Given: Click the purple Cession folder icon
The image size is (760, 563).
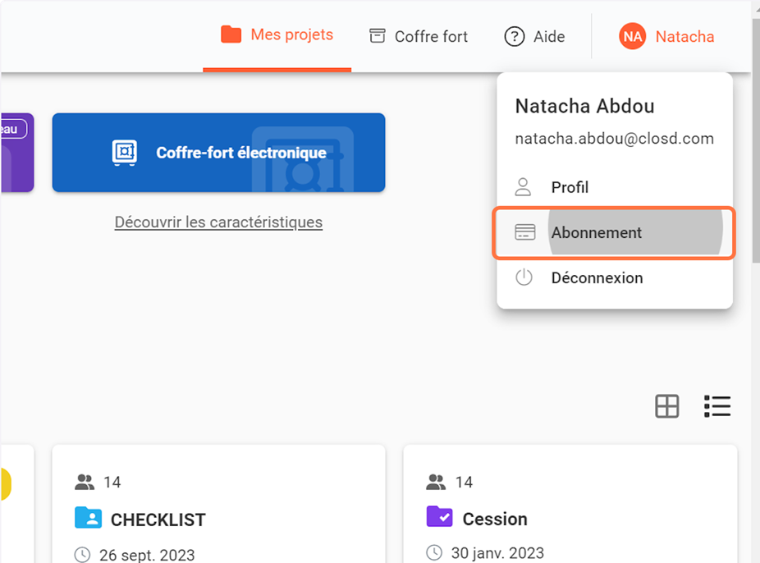Looking at the screenshot, I should click(440, 518).
